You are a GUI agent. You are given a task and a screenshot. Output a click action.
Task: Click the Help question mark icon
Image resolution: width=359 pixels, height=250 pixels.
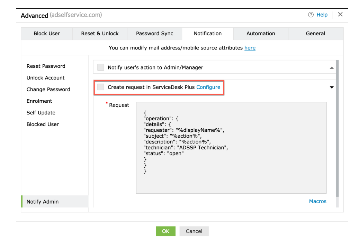311,15
